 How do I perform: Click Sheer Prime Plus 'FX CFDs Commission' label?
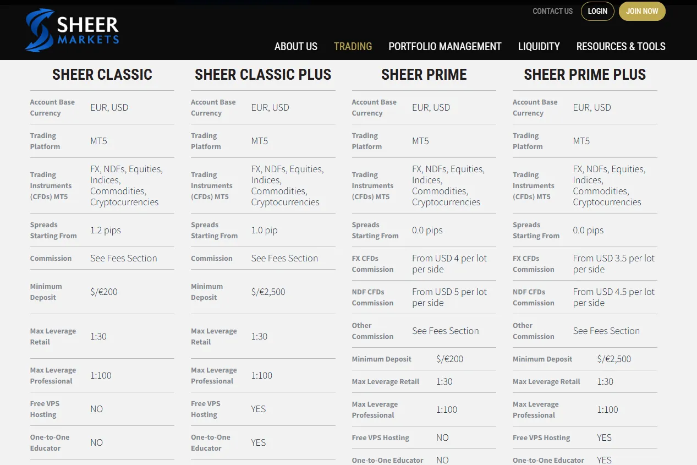click(534, 264)
